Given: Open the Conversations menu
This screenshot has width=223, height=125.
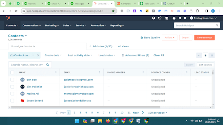Looking at the screenshot, I should [31, 25].
